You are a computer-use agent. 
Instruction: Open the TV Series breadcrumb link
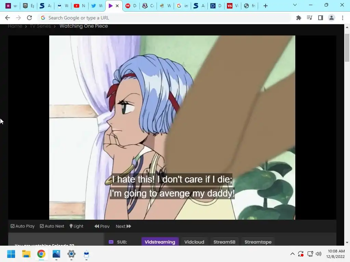pyautogui.click(x=40, y=26)
